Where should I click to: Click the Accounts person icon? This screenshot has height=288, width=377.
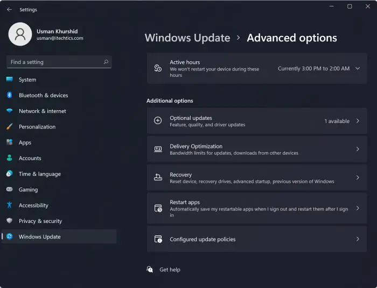point(9,158)
